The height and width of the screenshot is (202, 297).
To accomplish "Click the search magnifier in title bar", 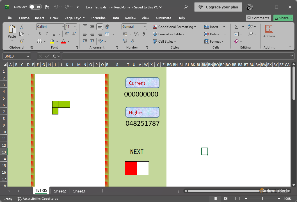I will 186,7.
